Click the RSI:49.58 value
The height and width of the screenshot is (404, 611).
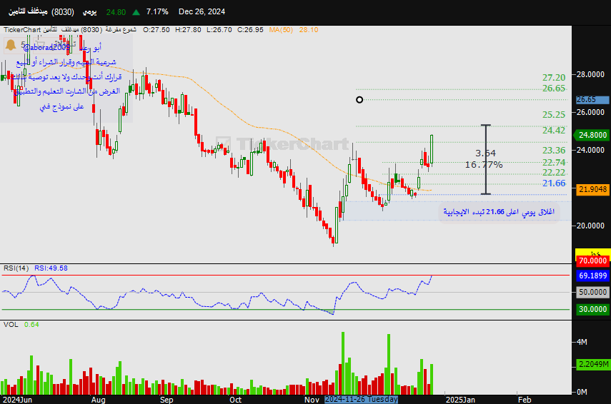tap(51, 268)
